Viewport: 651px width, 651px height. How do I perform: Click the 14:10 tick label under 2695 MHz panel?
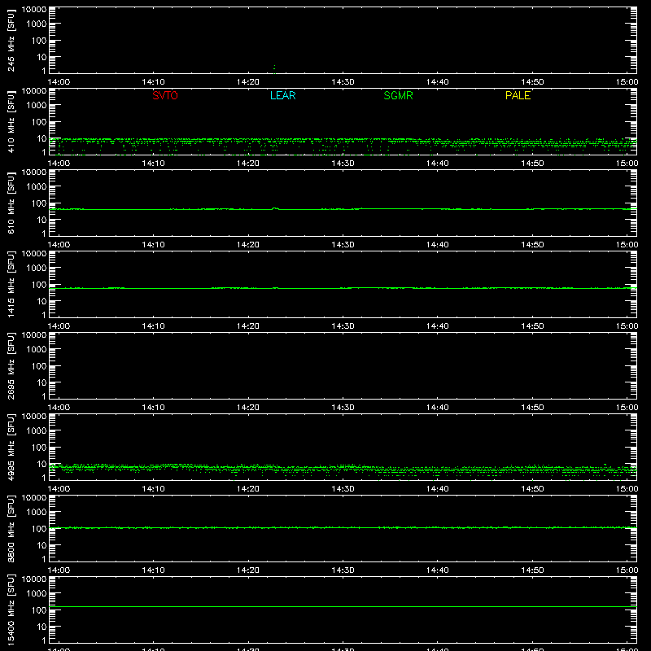coord(153,408)
